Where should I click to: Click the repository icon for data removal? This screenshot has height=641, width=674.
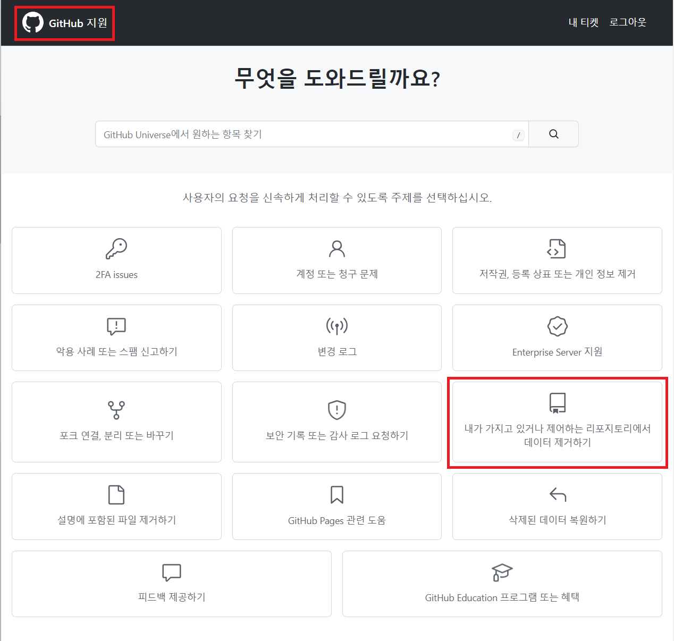click(x=557, y=403)
